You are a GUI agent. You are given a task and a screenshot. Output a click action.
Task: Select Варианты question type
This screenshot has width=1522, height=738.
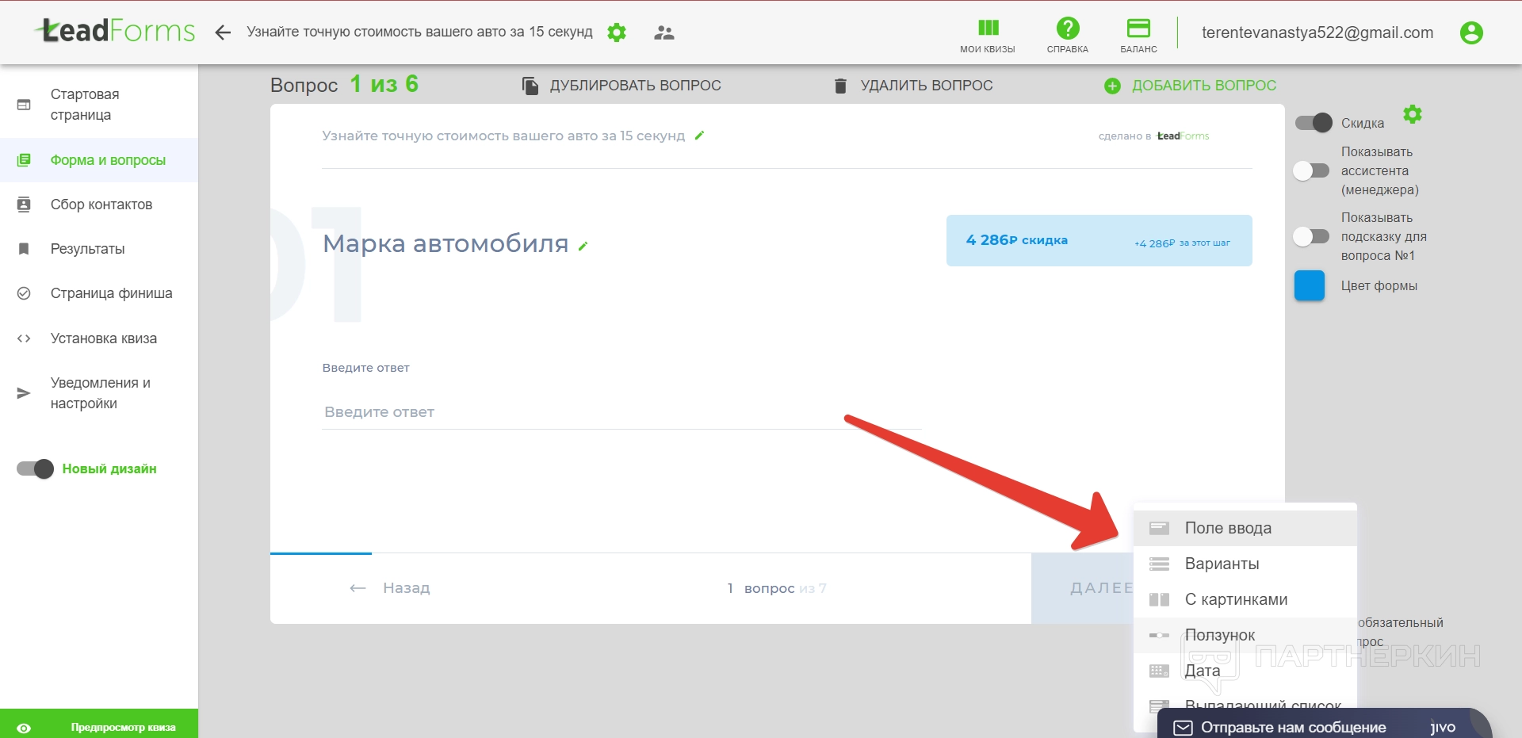[x=1245, y=564]
